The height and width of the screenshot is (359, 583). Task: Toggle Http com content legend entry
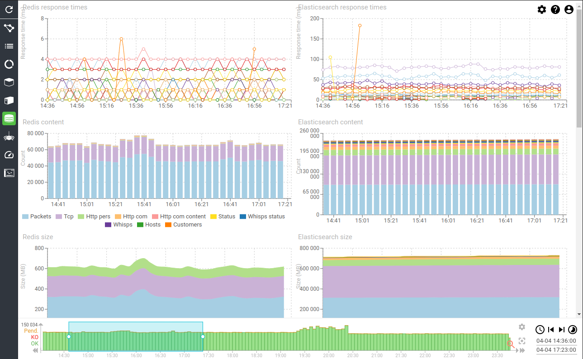[179, 217]
